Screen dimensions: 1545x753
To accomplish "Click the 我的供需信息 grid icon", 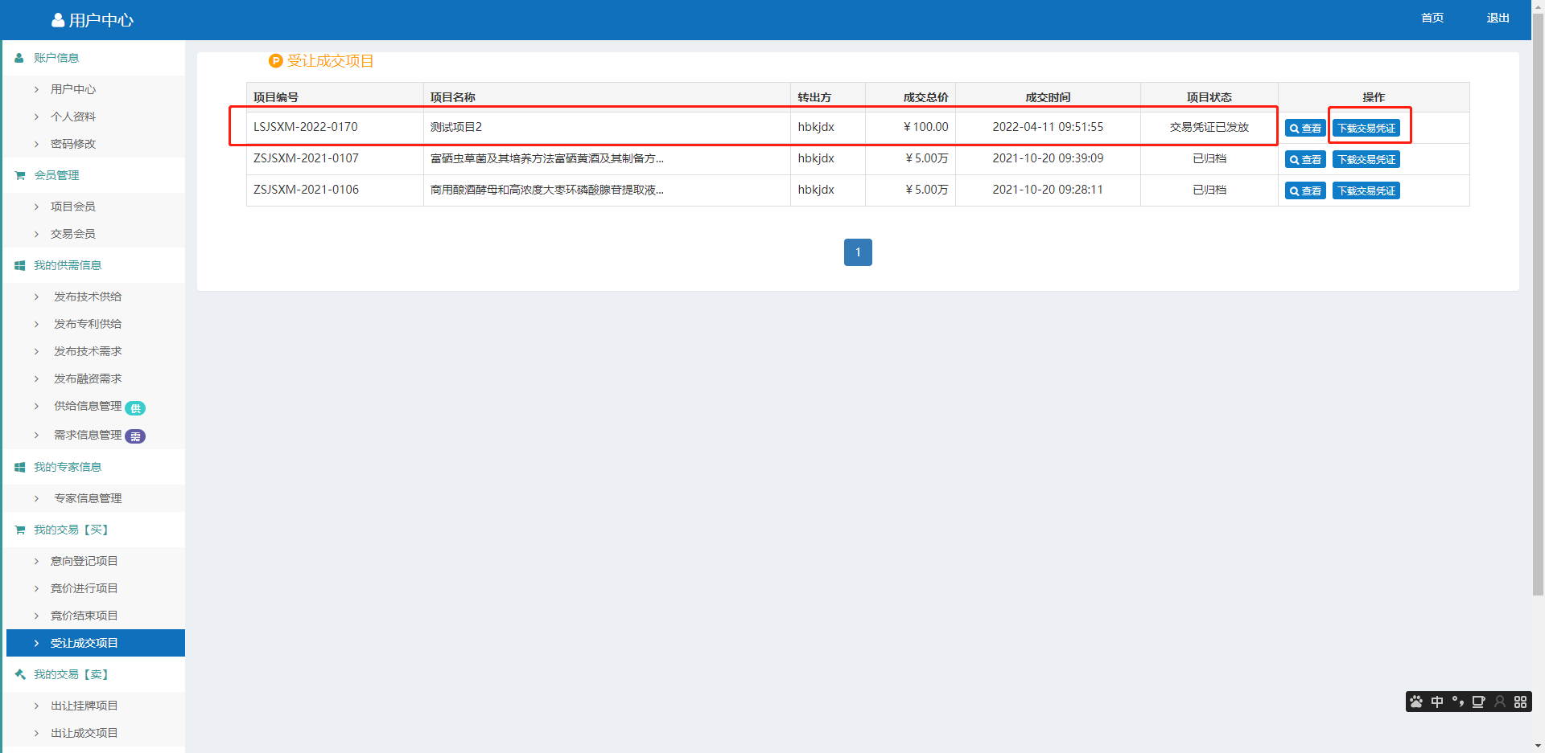I will click(19, 265).
